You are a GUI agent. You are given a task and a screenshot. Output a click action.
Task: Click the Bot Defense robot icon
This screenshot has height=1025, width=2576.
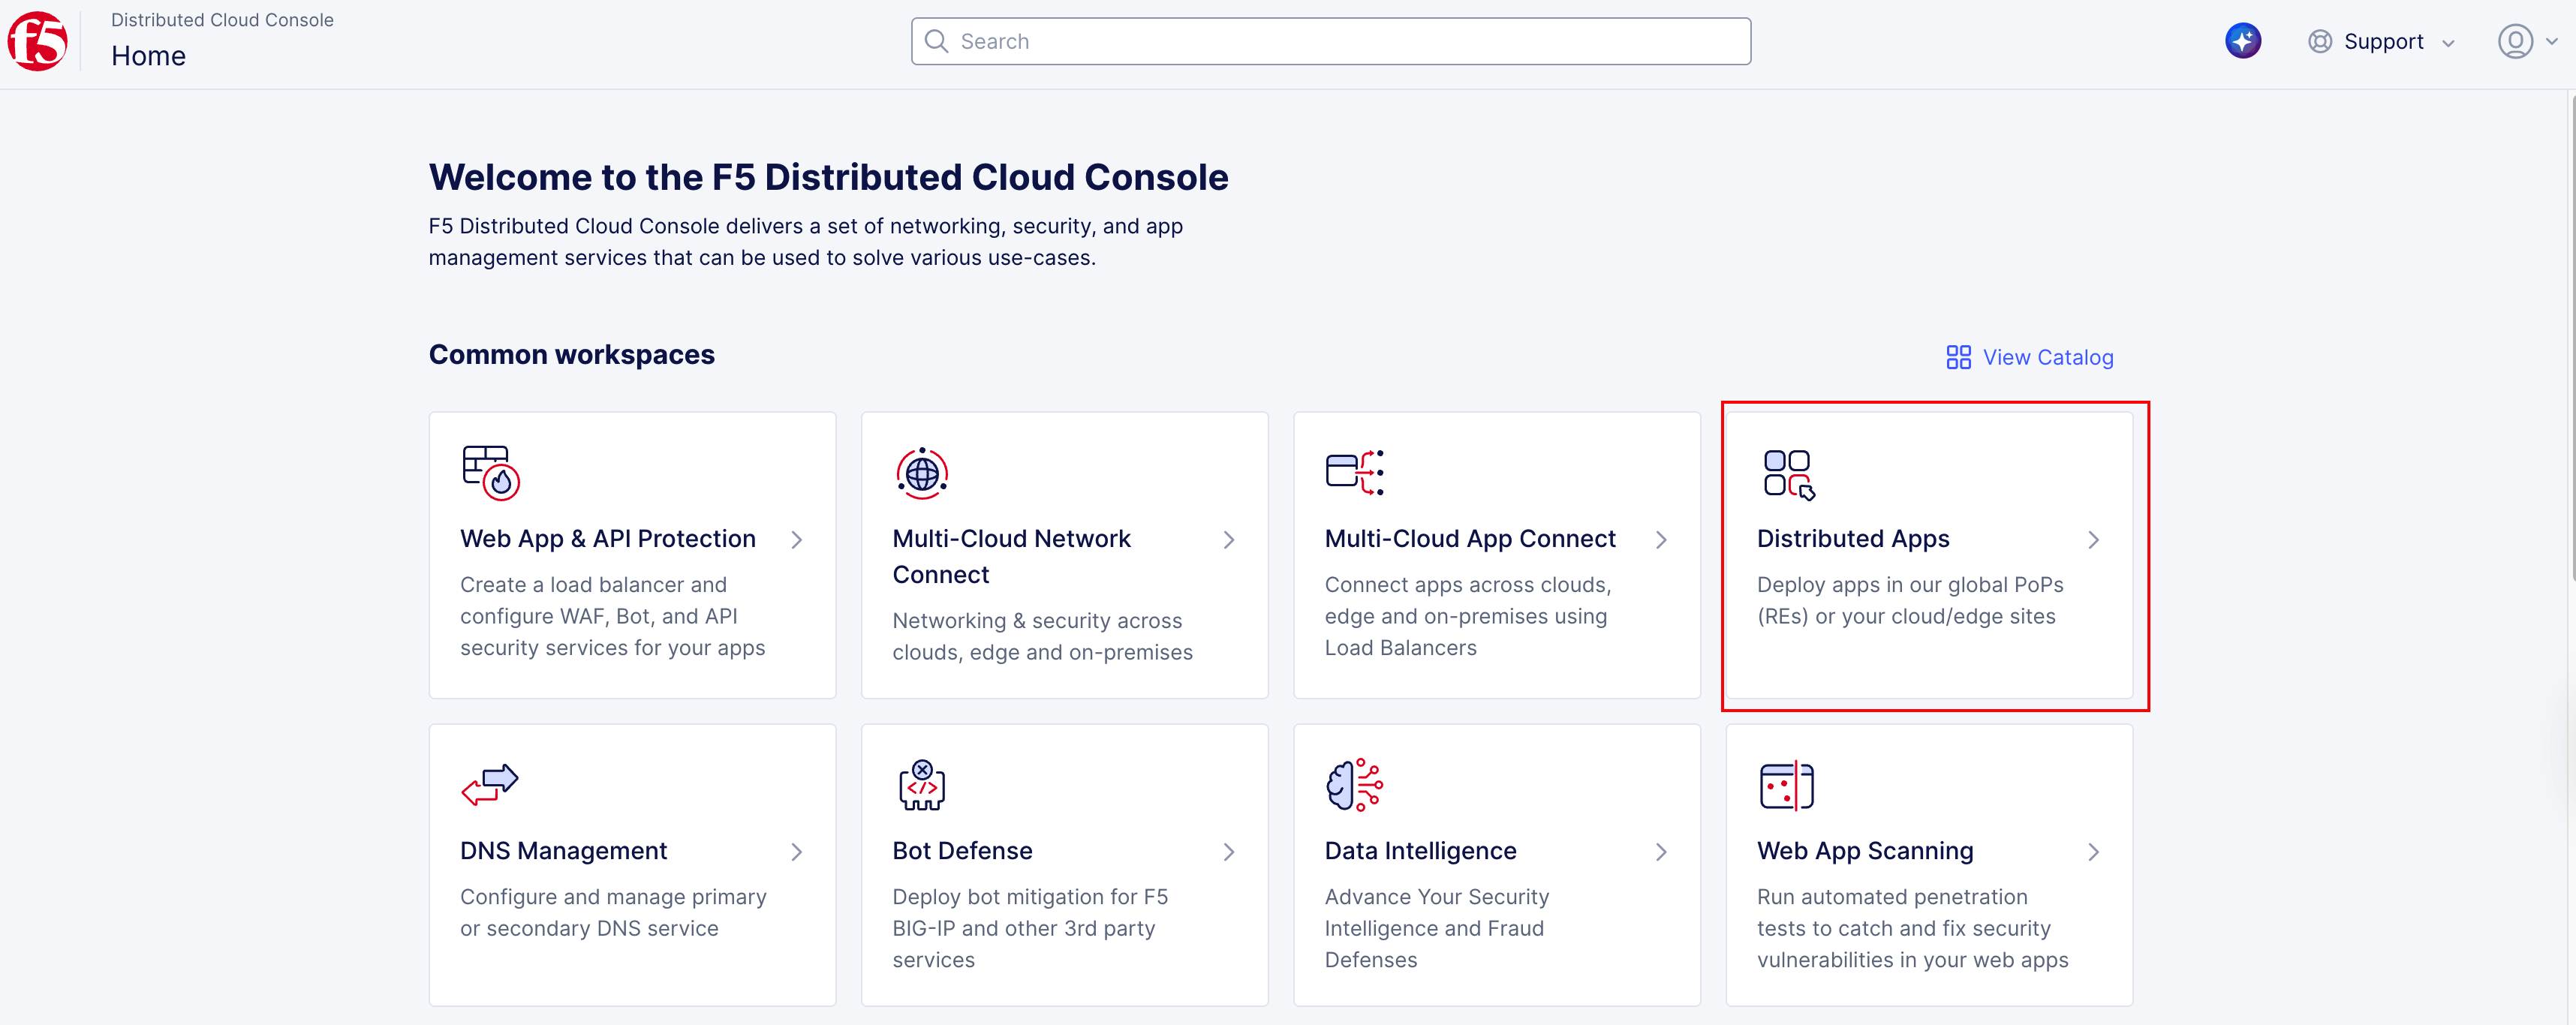pyautogui.click(x=922, y=785)
